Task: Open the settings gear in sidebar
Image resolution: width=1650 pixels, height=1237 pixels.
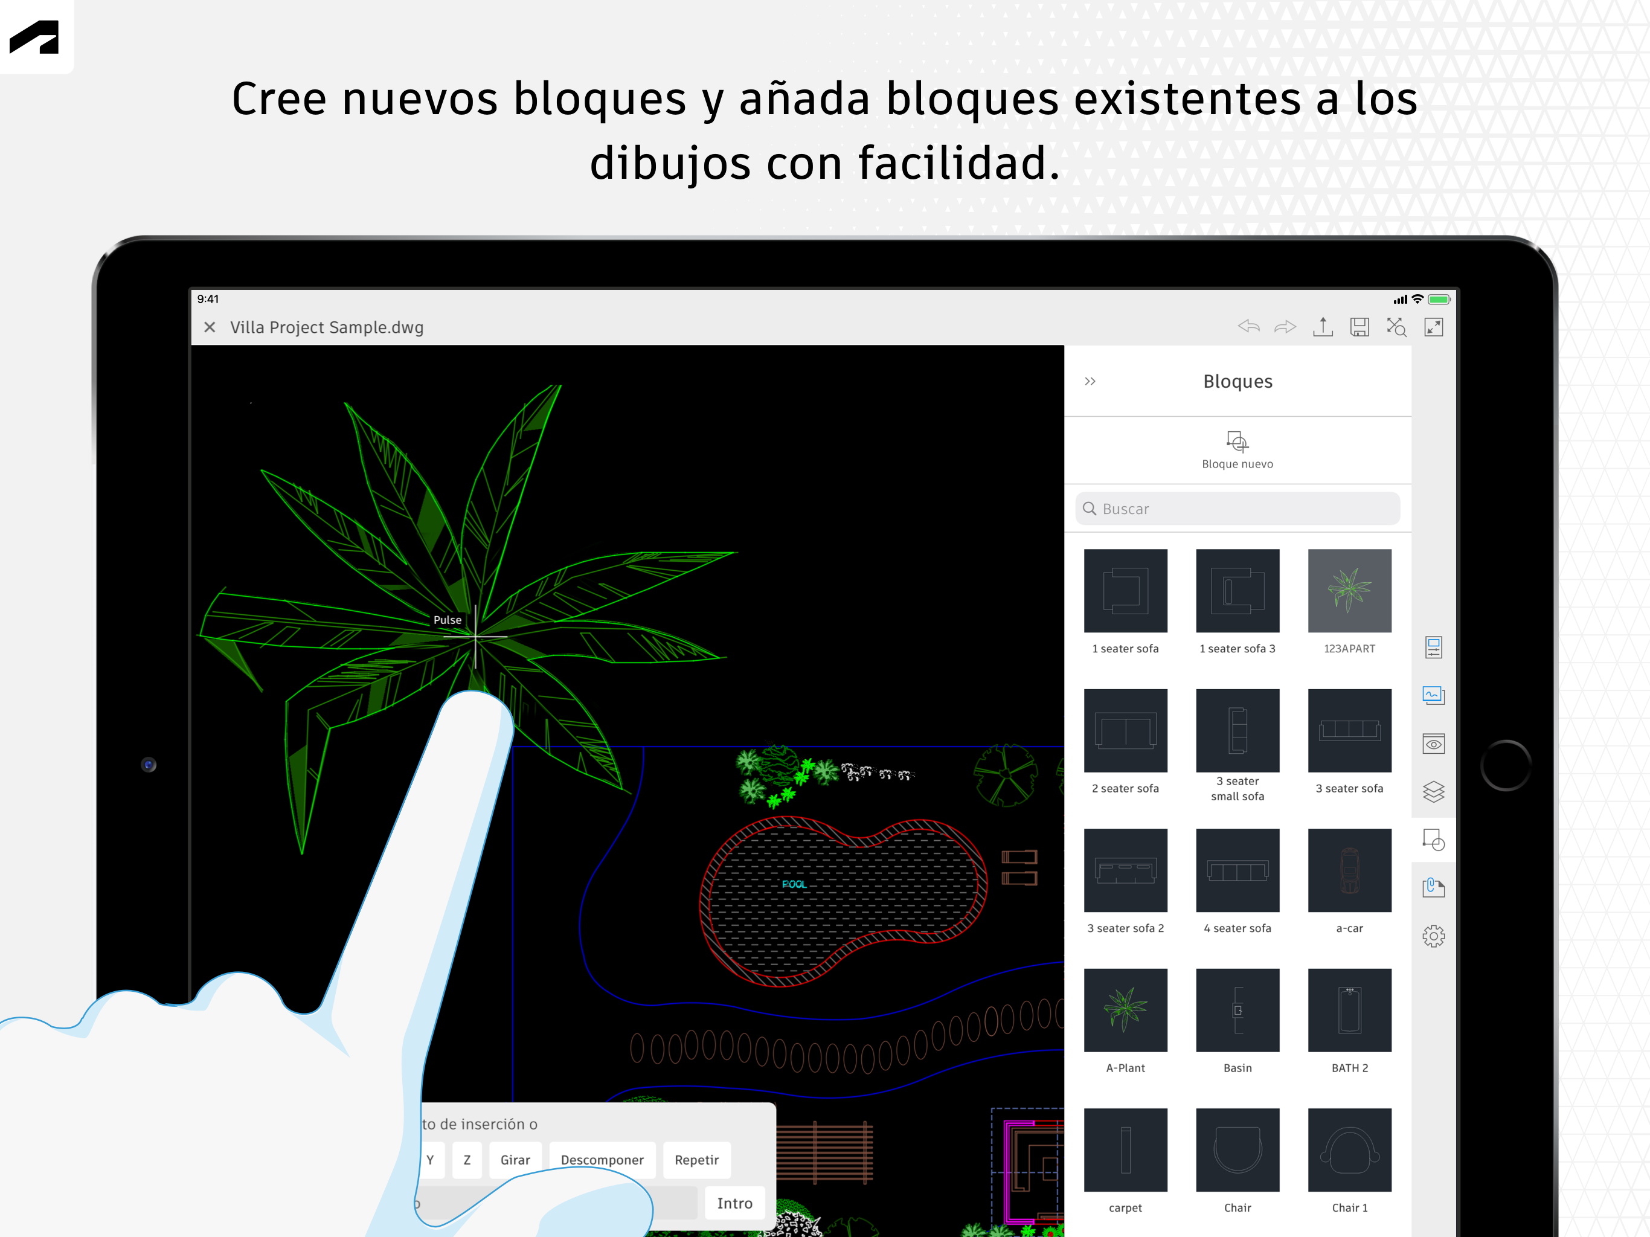Action: pos(1433,936)
